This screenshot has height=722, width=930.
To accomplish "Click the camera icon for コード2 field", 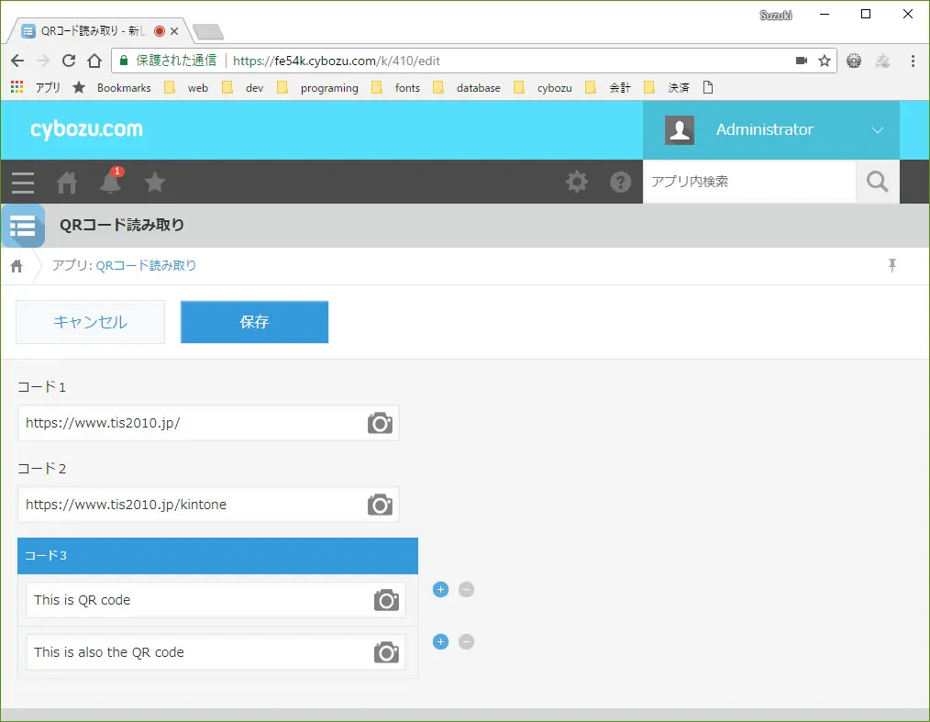I will click(380, 505).
